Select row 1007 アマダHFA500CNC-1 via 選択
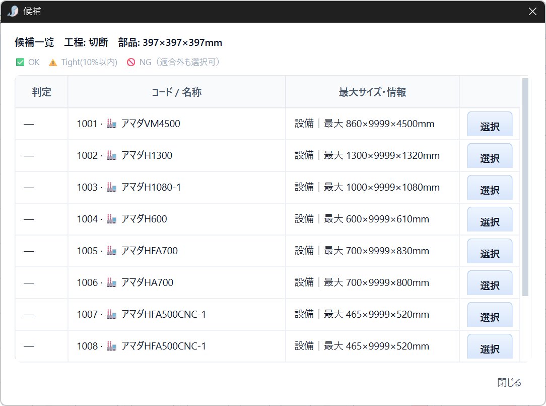Screen dimensions: 546x406 click(490, 315)
